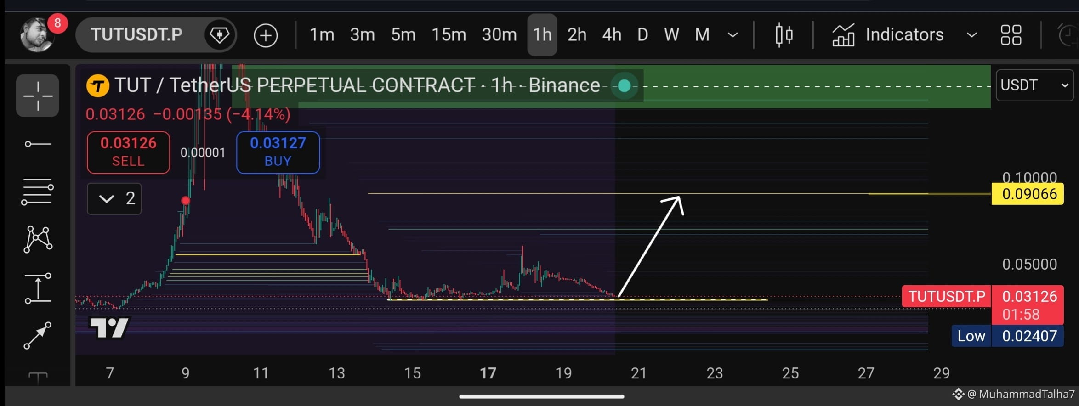The image size is (1079, 406).
Task: Click the date 17 on the time axis
Action: (x=488, y=373)
